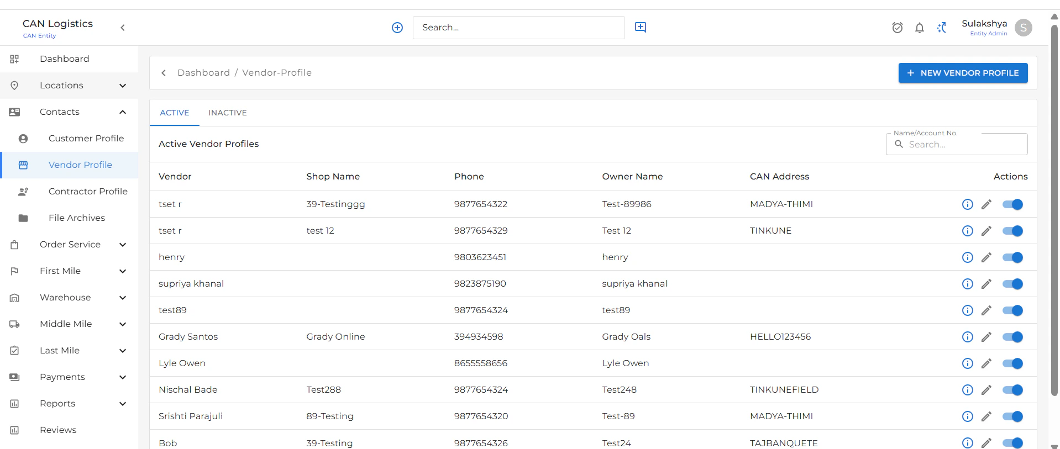The image size is (1060, 449).
Task: Expand the Middle Mile chevron
Action: click(123, 324)
